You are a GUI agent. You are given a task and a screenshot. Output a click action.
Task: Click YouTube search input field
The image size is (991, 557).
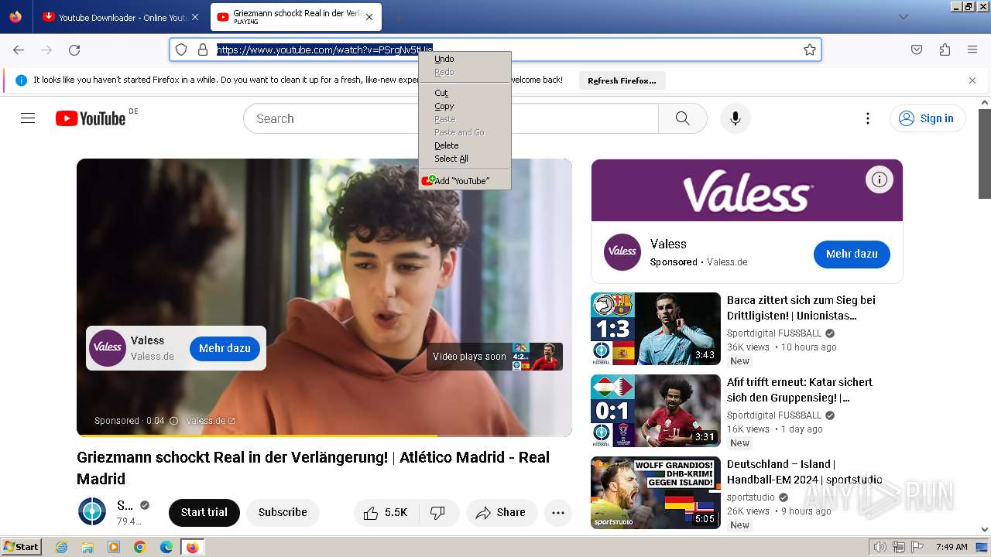tap(451, 118)
